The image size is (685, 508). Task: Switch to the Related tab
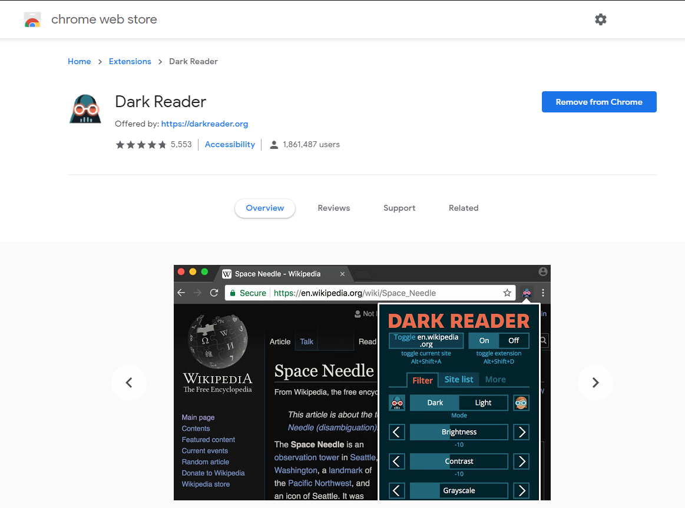464,208
